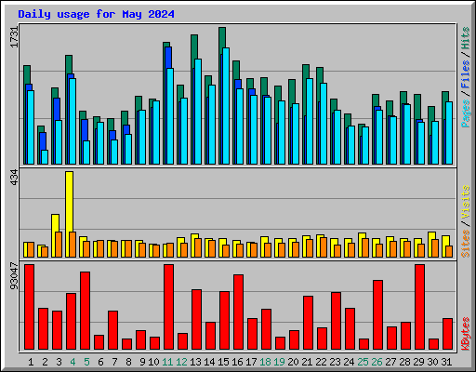The width and height of the screenshot is (476, 372).
Task: Click green weekend day 12 label
Action: point(181,362)
